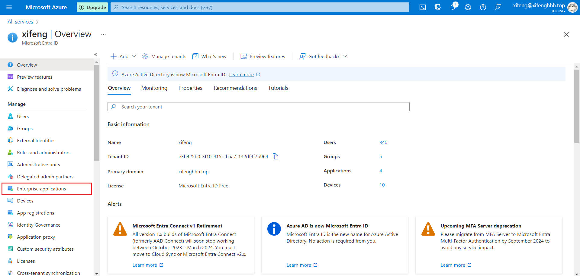Click Administrative units icon
The image size is (580, 276).
click(10, 165)
